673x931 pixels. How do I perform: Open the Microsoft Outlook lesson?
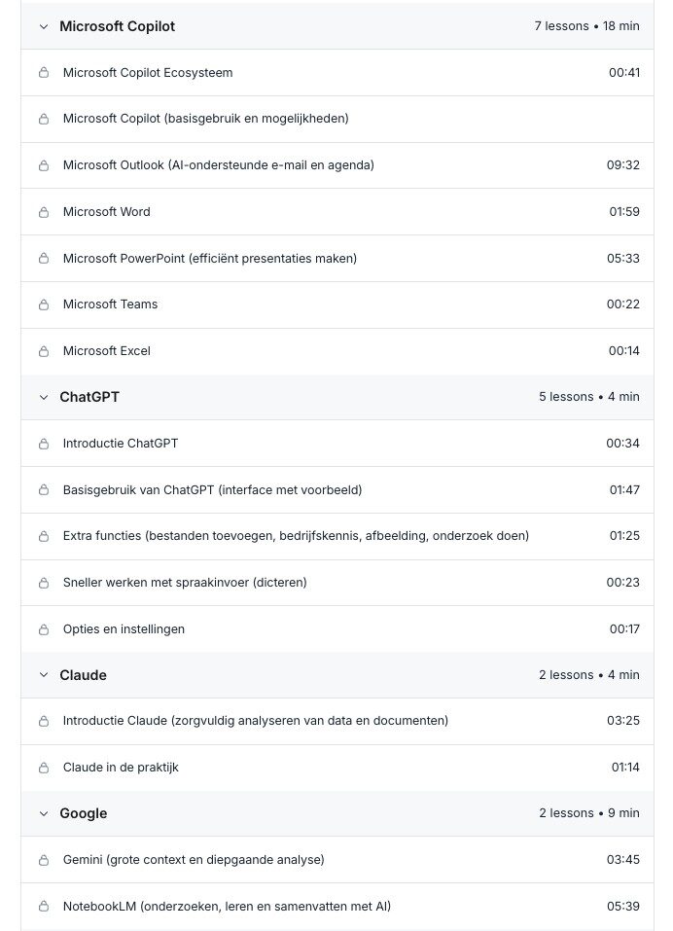point(218,165)
